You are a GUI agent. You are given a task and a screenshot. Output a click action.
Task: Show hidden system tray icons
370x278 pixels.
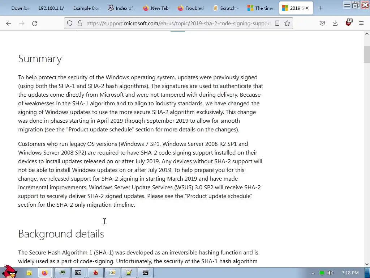(x=313, y=273)
